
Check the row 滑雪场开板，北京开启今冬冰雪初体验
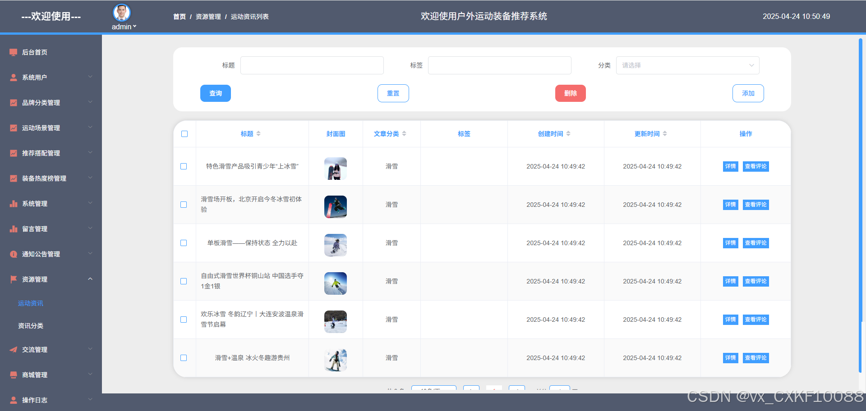tap(184, 205)
